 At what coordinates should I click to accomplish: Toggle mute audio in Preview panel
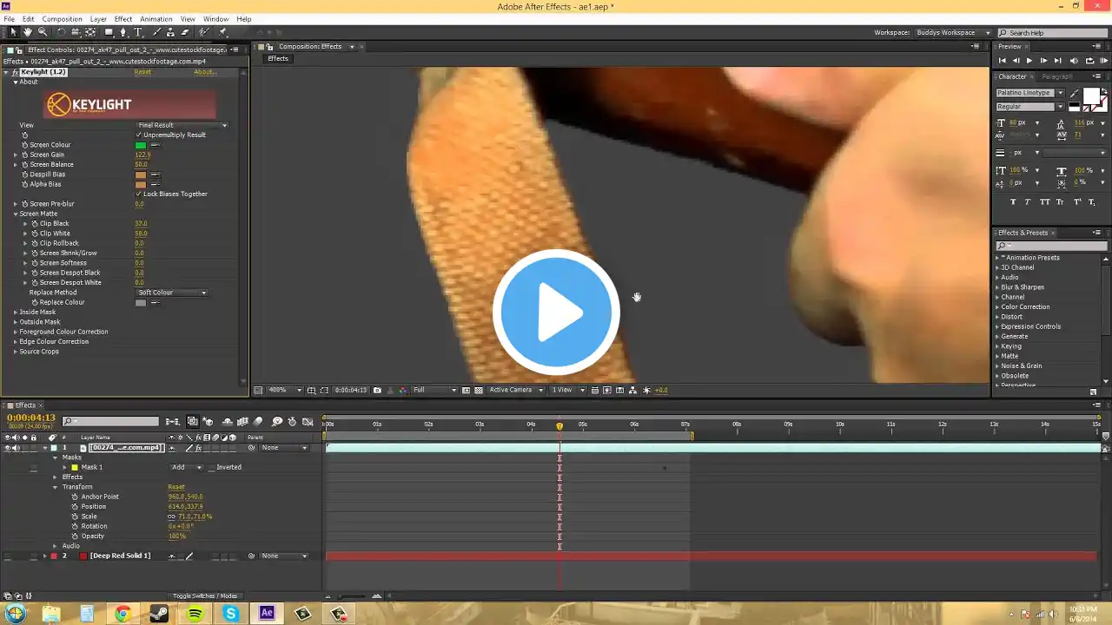pyautogui.click(x=1074, y=61)
